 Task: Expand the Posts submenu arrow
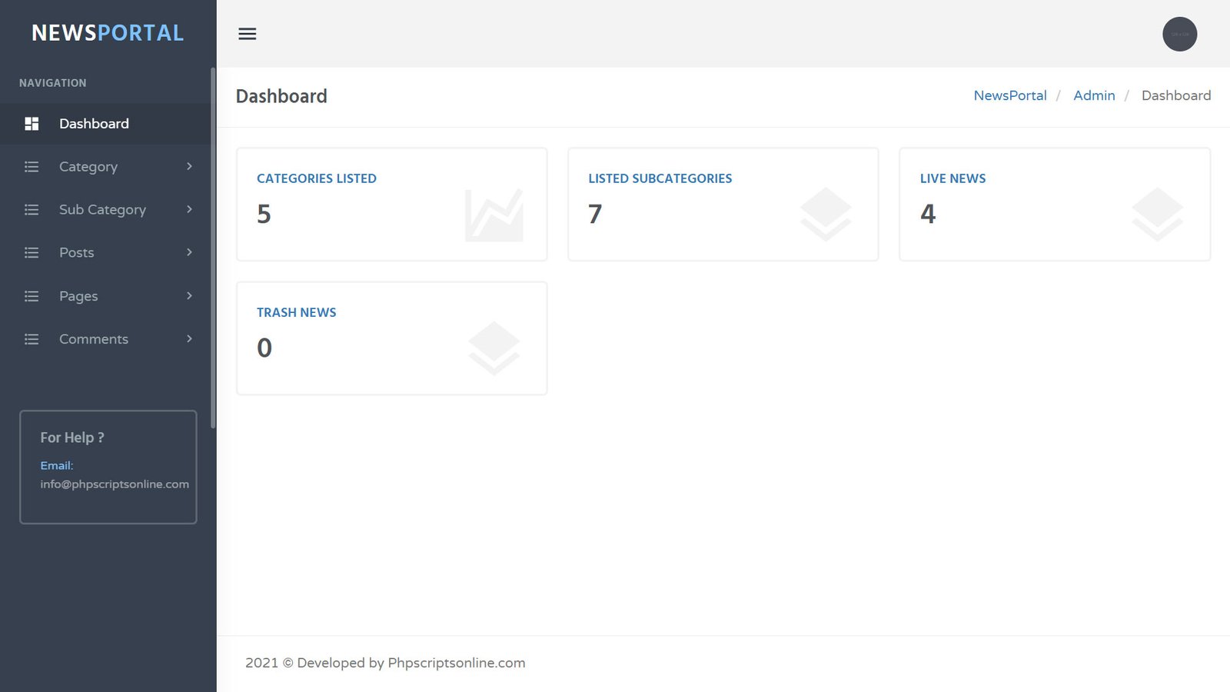pyautogui.click(x=189, y=253)
